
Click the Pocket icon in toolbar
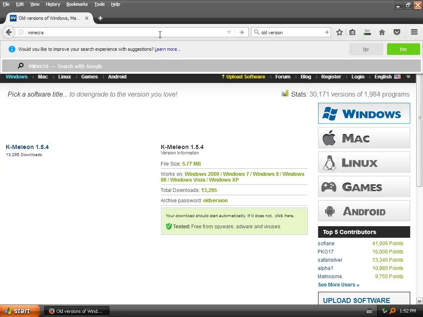(397, 32)
